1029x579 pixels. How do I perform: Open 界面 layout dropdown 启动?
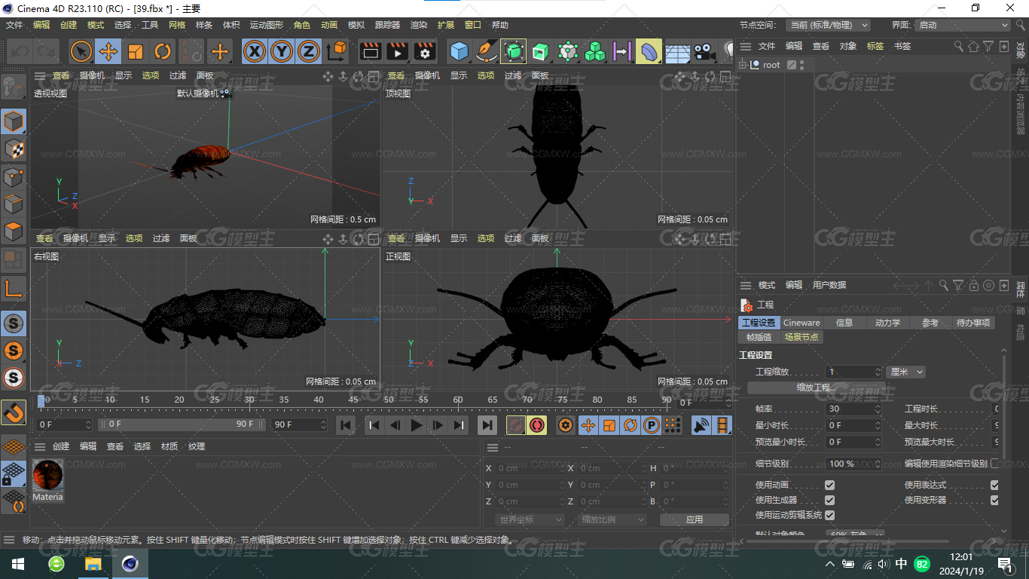[x=962, y=25]
